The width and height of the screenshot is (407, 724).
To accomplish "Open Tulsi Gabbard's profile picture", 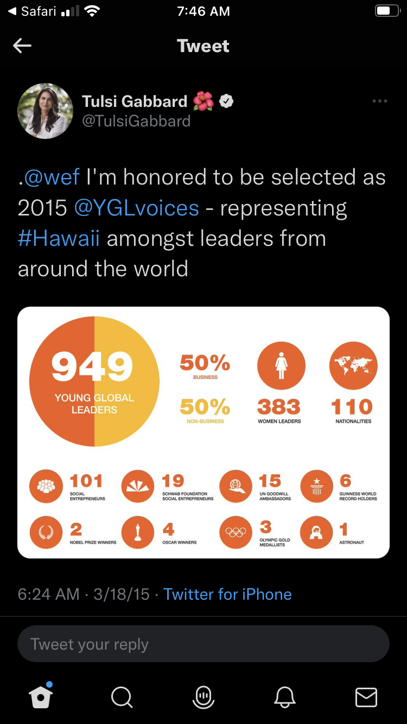I will tap(46, 111).
